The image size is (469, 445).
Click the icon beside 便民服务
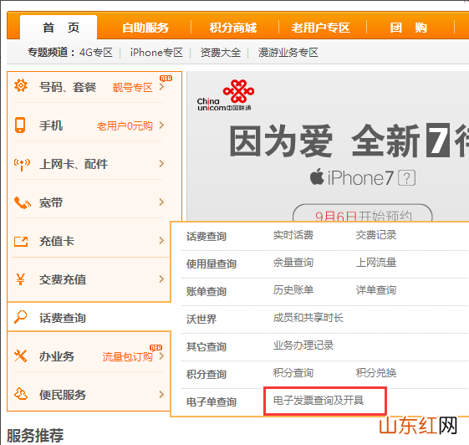pos(21,394)
